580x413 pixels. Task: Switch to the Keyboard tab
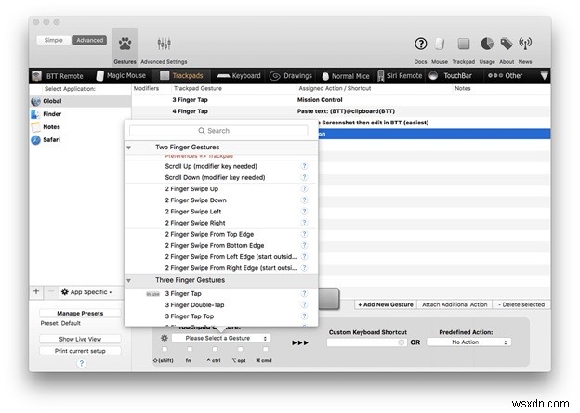239,76
